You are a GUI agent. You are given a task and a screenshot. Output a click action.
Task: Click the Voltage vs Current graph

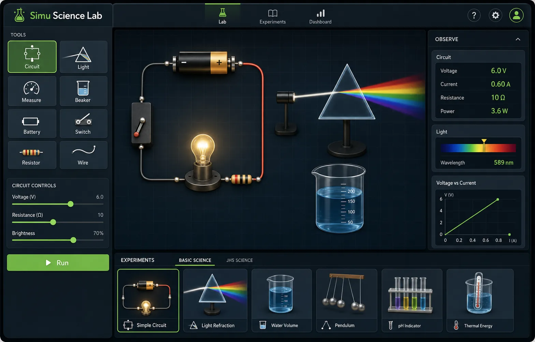tap(478, 217)
